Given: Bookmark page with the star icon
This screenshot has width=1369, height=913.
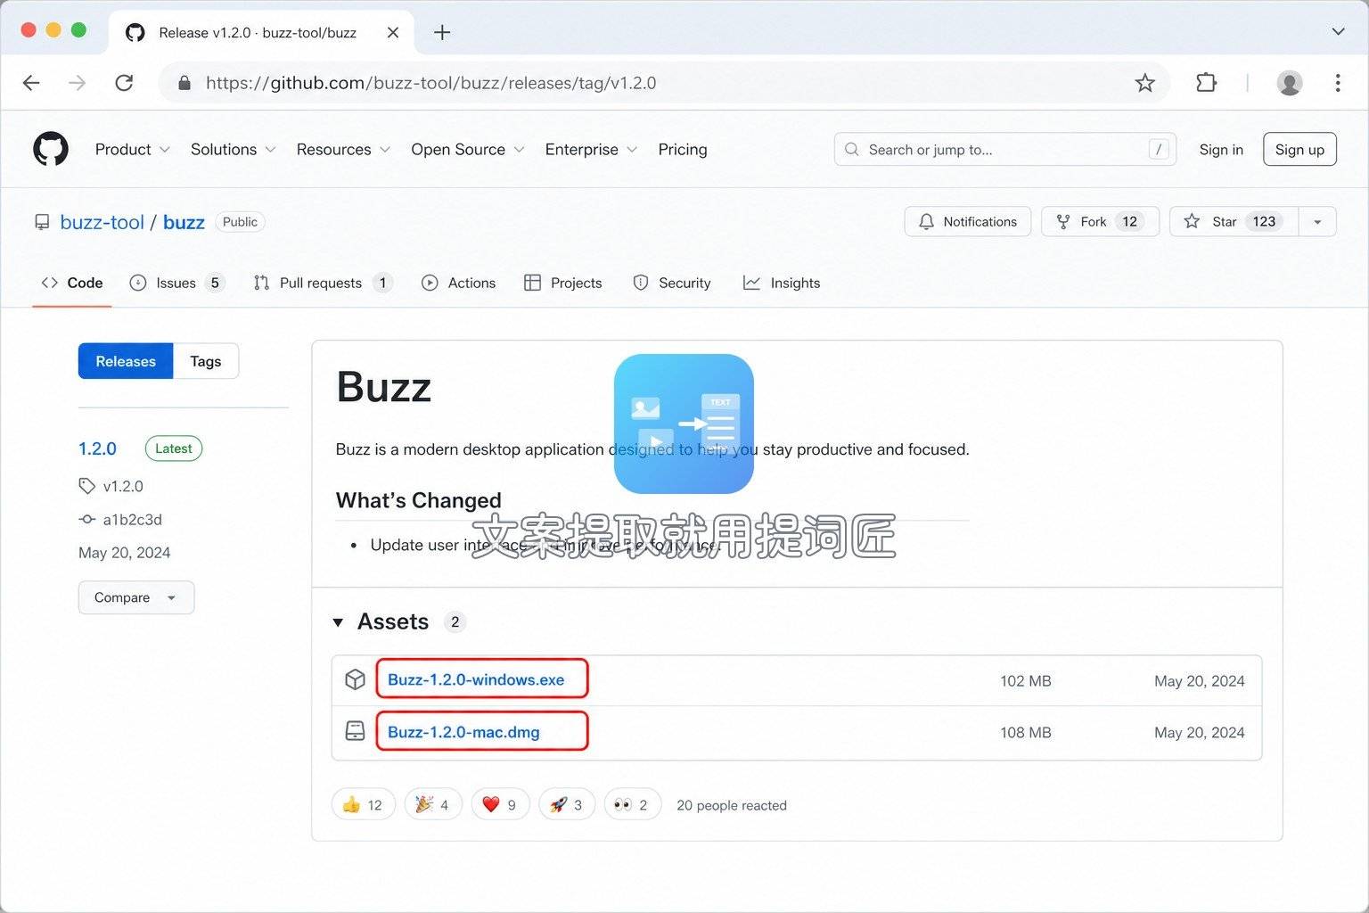Looking at the screenshot, I should tap(1144, 83).
